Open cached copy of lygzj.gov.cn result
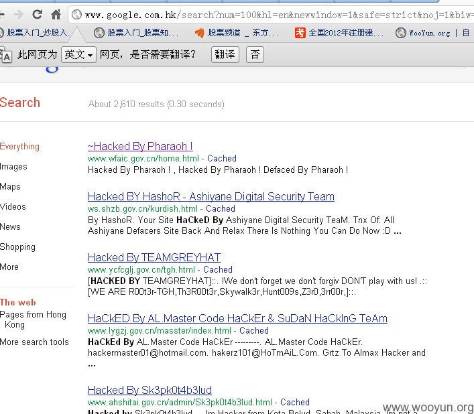Image resolution: width=474 pixels, height=414 pixels. click(x=254, y=330)
